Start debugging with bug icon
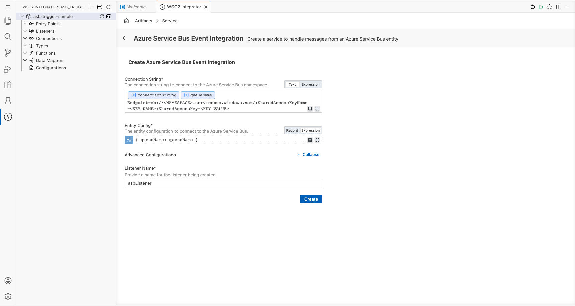 coord(550,7)
